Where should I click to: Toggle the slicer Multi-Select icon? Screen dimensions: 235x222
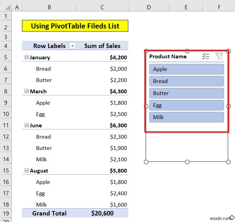pyautogui.click(x=205, y=56)
